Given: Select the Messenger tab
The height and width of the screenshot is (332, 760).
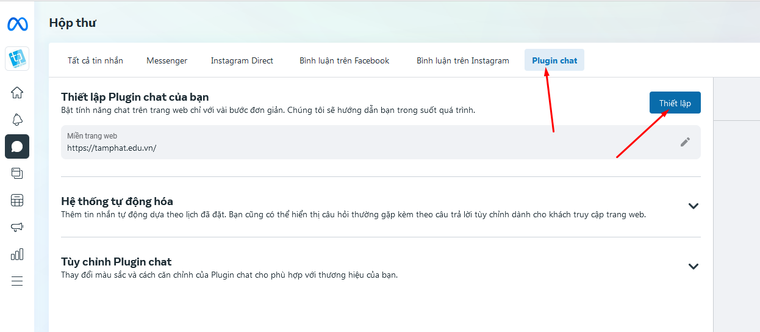Looking at the screenshot, I should click(167, 60).
